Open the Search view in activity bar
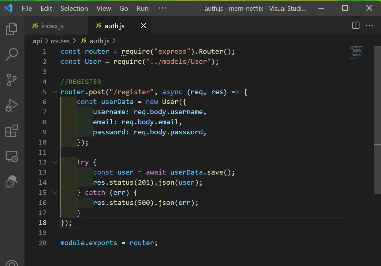The image size is (381, 266). pos(12,54)
